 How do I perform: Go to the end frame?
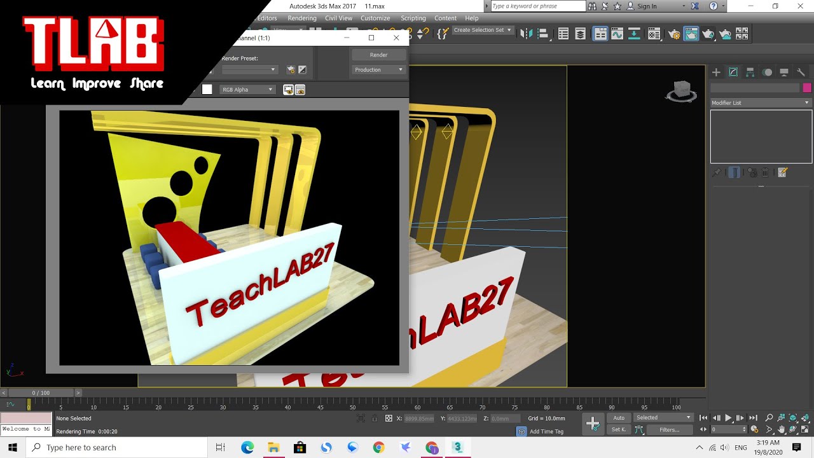click(x=753, y=418)
